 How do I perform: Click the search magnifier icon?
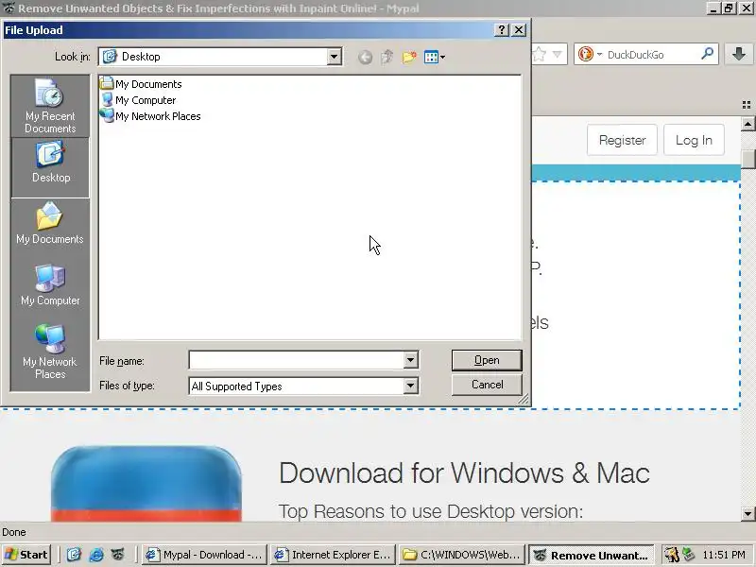coord(707,54)
